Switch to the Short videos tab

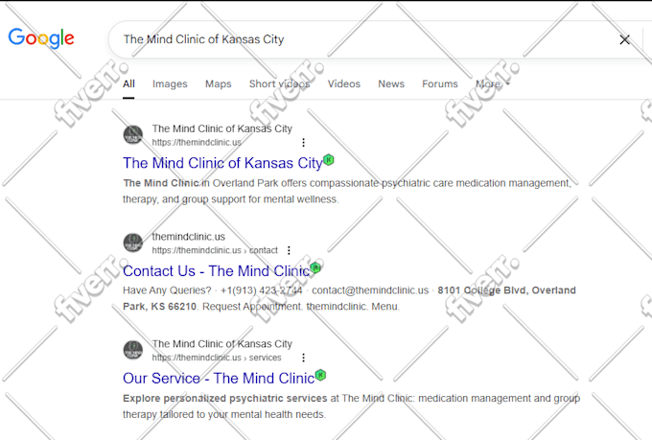tap(279, 84)
